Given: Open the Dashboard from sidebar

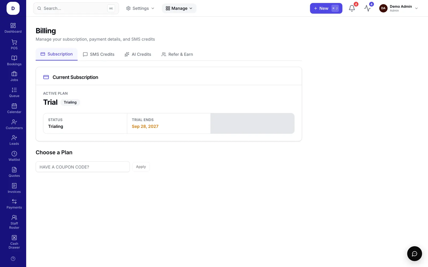Looking at the screenshot, I should click(x=13, y=28).
